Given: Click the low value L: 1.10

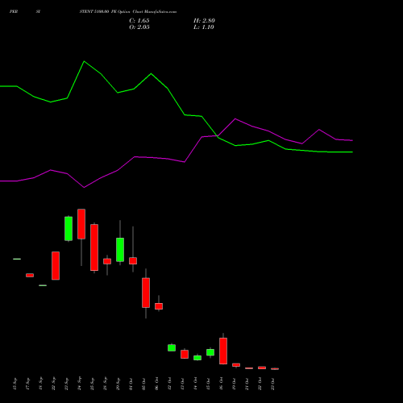Looking at the screenshot, I should click(204, 27).
